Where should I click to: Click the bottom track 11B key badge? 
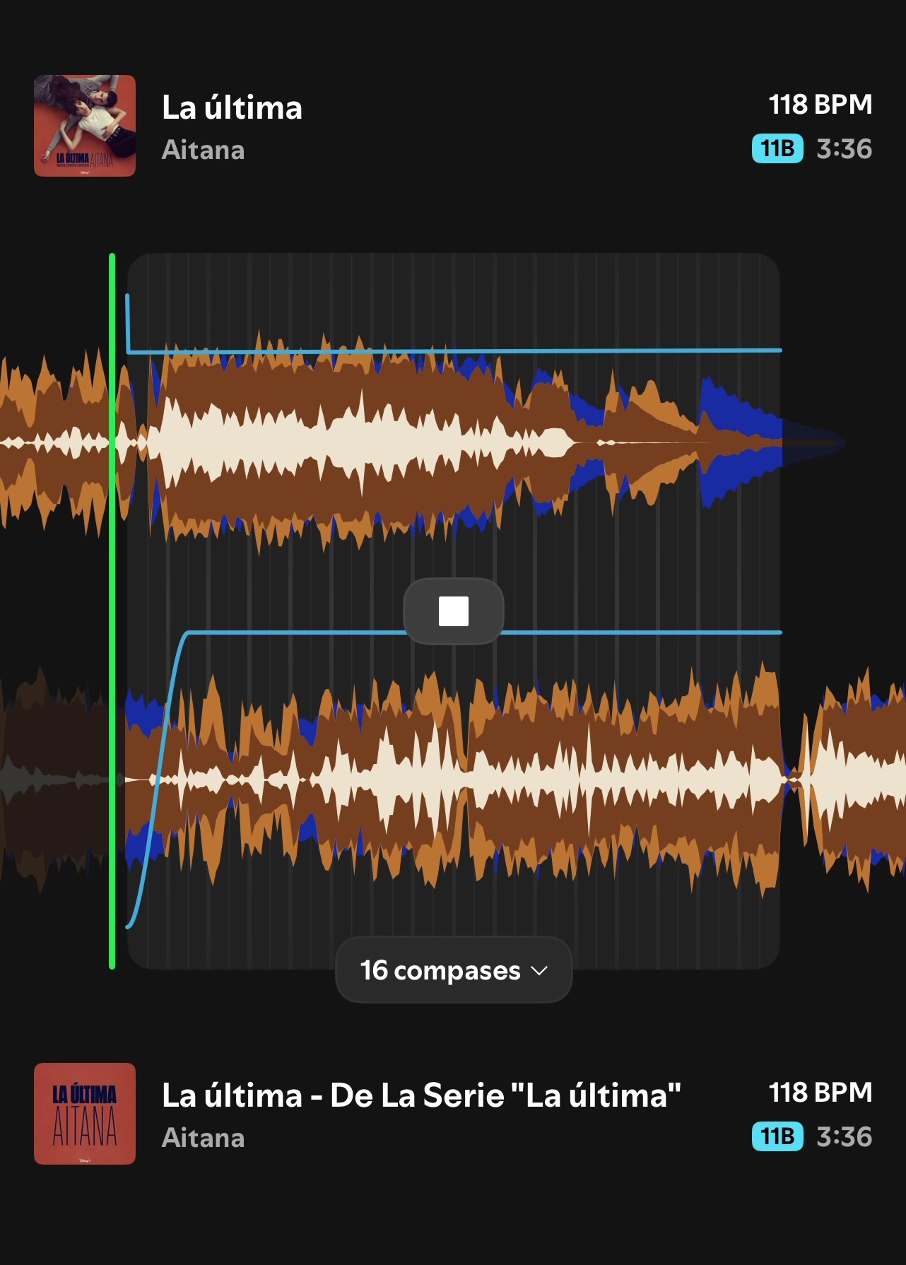point(777,1136)
